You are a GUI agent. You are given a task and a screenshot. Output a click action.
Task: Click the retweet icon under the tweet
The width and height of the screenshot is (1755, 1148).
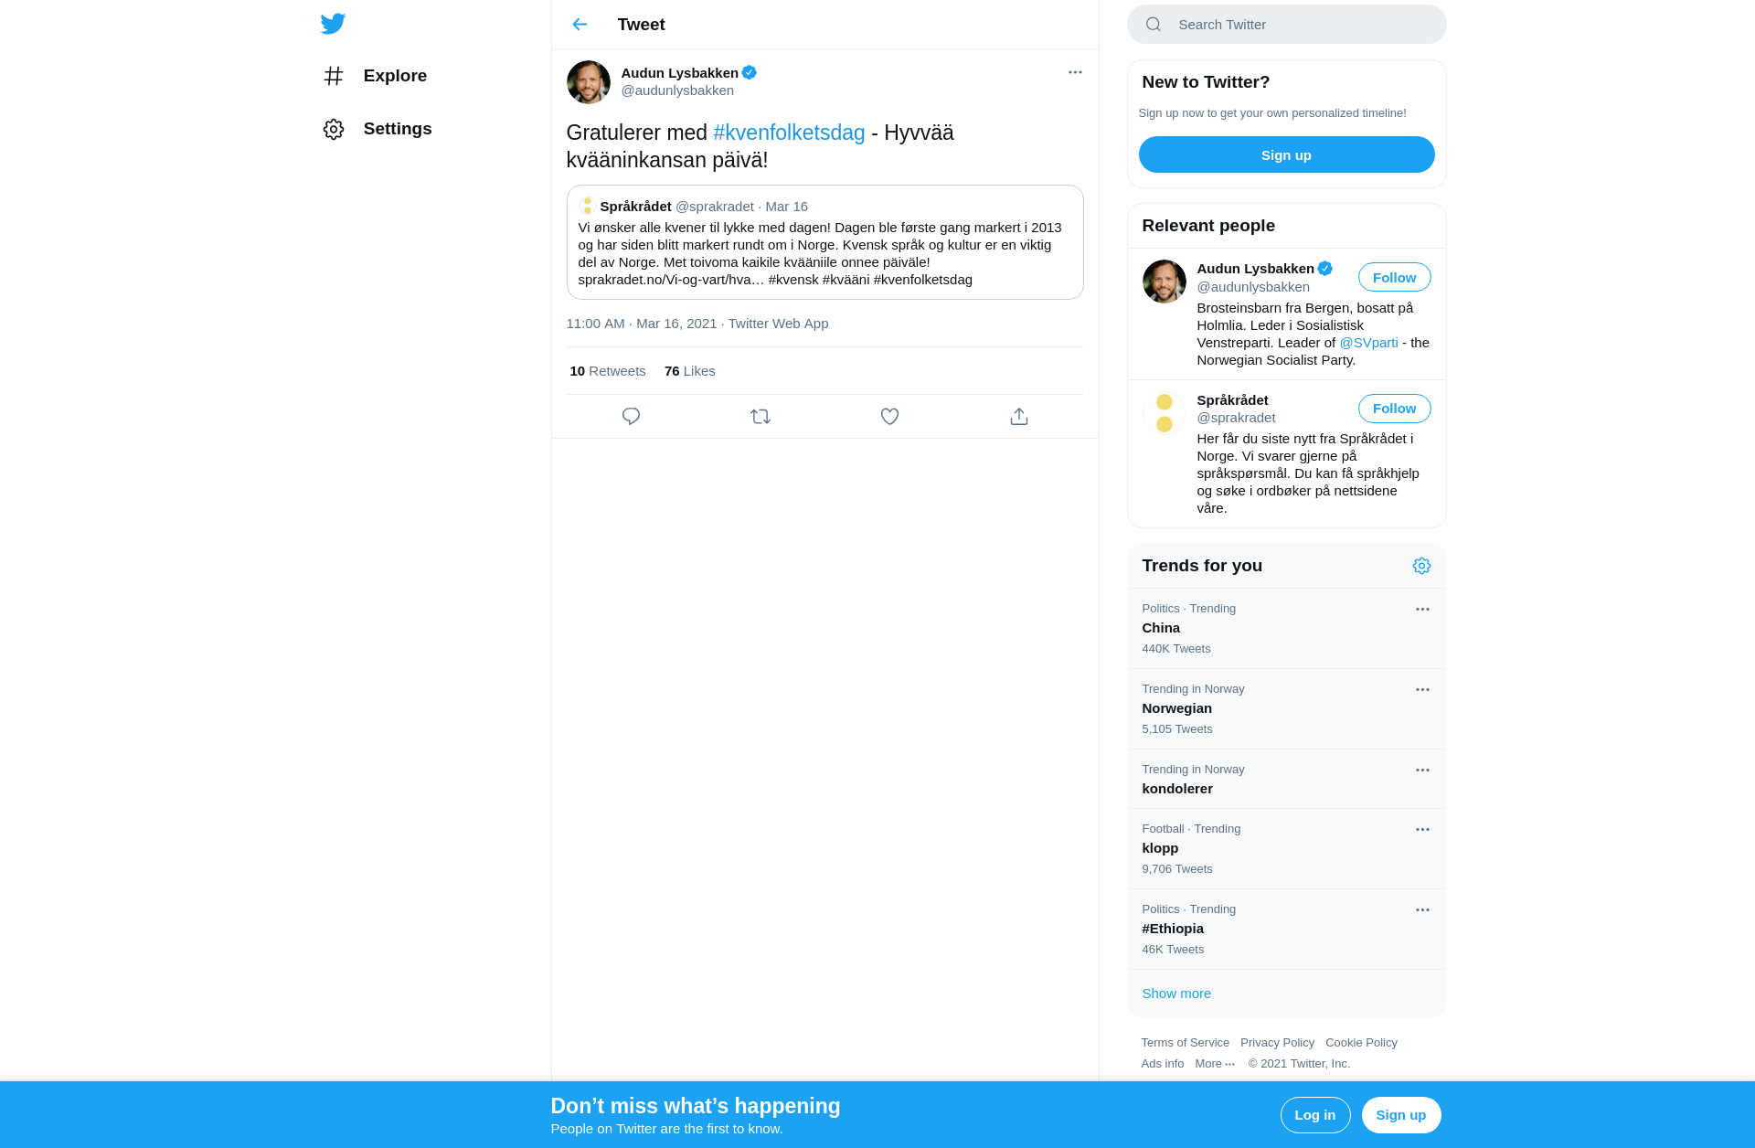760,417
